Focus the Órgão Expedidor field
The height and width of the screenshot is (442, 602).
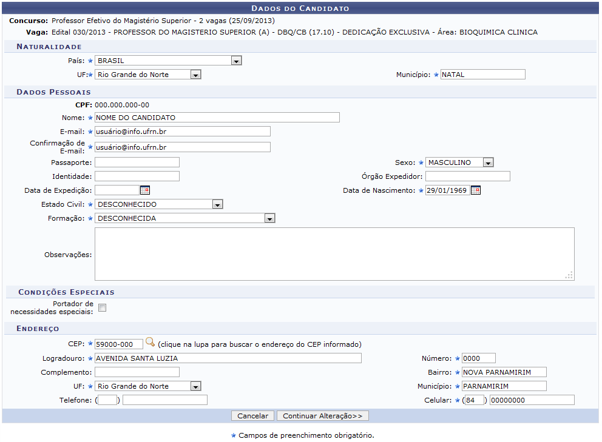(x=467, y=176)
